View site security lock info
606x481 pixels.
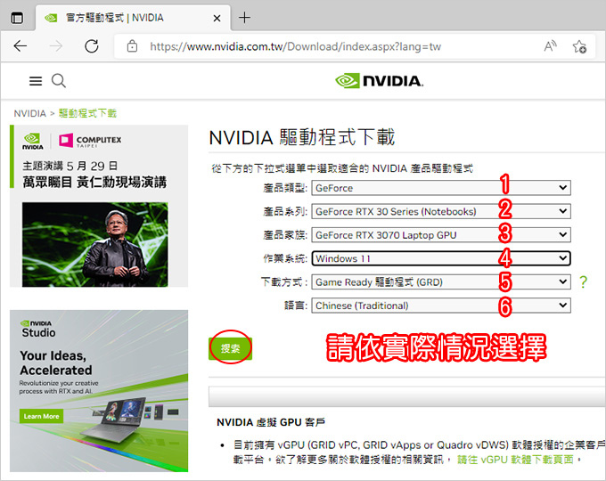pos(132,46)
